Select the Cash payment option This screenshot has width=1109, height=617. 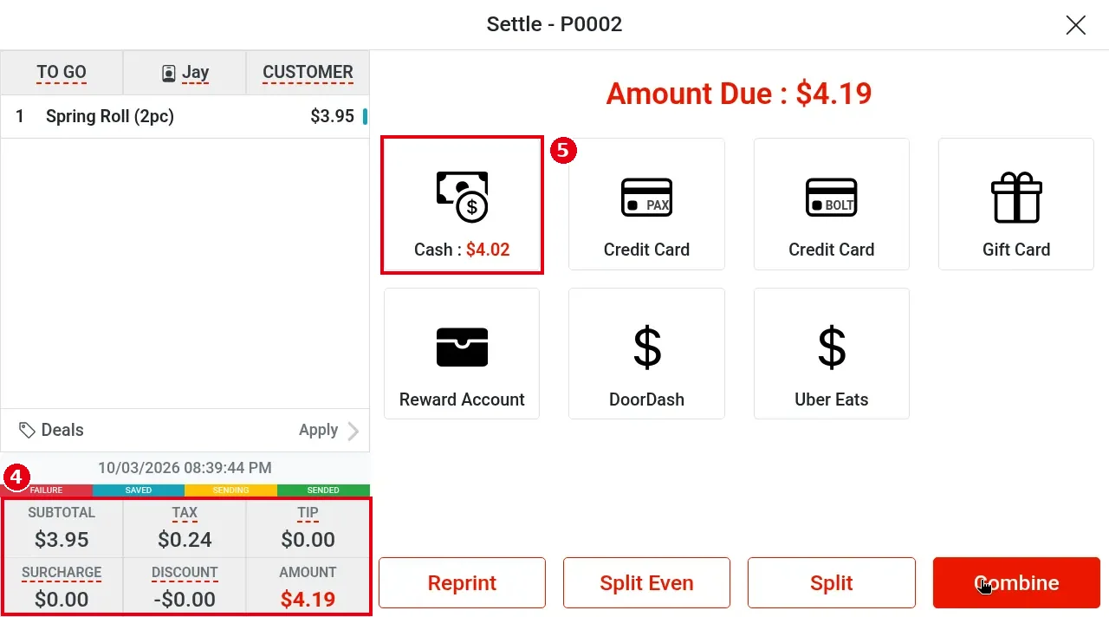click(462, 205)
